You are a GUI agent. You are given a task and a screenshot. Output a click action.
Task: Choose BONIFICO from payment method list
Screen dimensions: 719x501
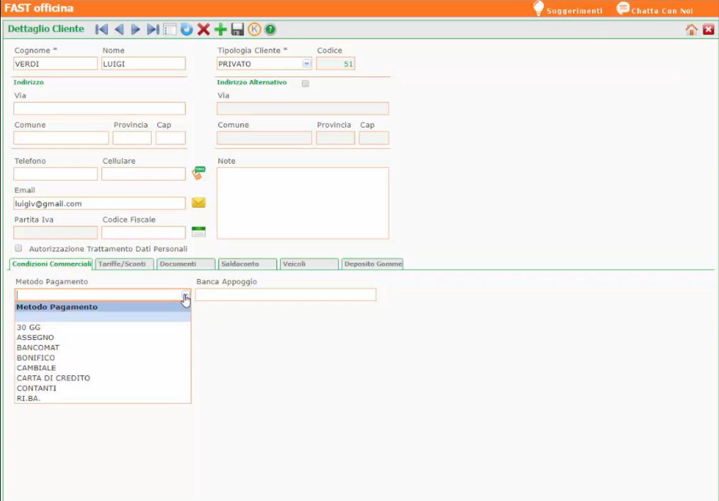pyautogui.click(x=36, y=358)
